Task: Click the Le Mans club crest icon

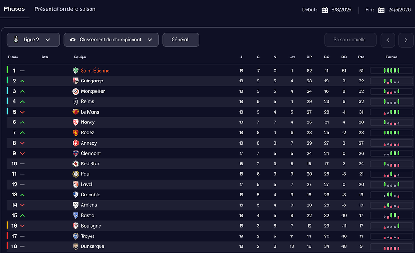Action: 75,112
